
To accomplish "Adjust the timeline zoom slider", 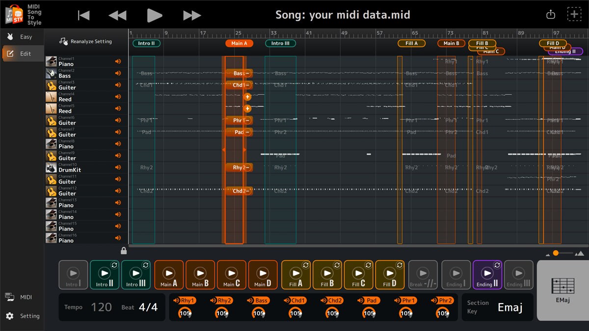I will (556, 253).
